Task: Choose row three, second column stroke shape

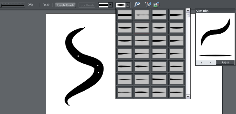Action: [142, 41]
